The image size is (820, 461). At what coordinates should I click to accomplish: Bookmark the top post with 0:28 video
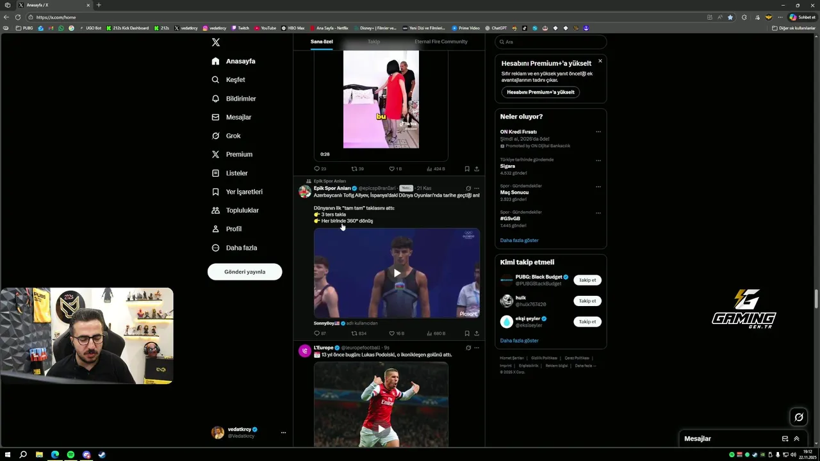[x=467, y=169]
